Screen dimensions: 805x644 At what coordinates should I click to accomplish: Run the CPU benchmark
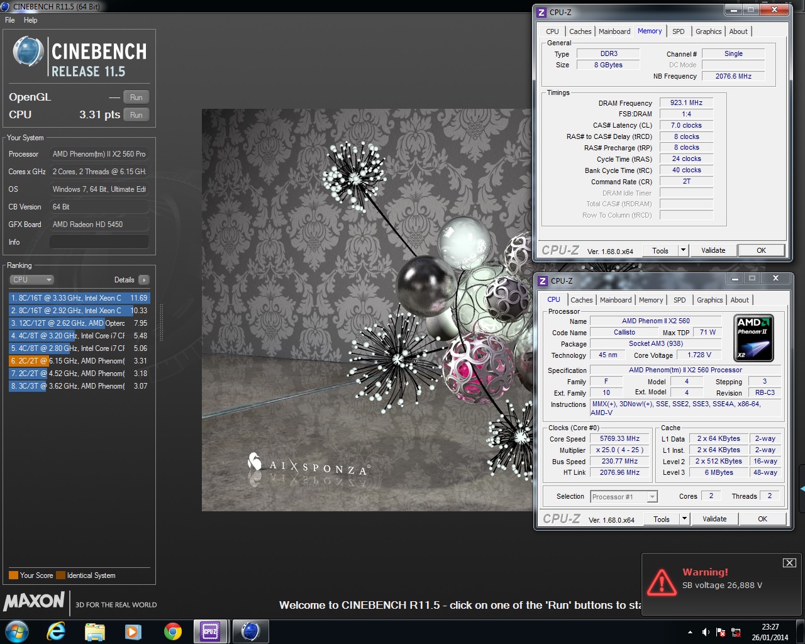pos(136,115)
